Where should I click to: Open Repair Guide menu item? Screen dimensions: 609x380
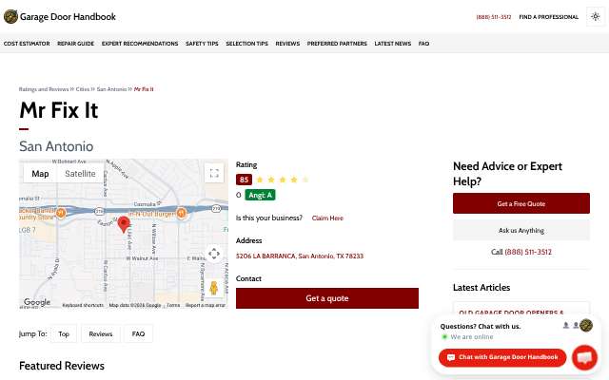tap(76, 44)
